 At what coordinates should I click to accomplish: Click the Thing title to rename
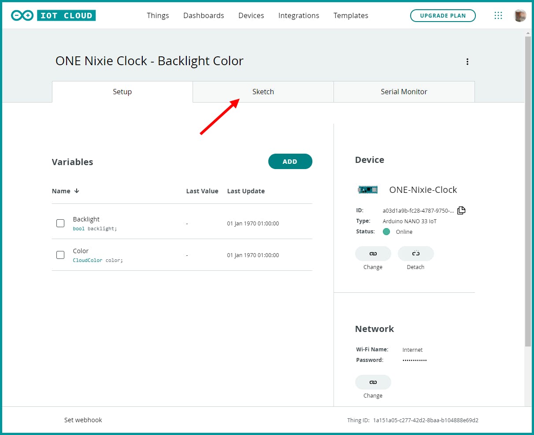149,61
